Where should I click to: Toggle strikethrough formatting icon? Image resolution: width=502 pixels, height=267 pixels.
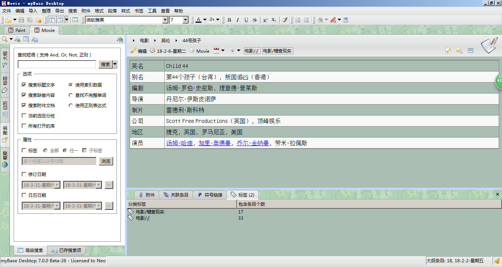[x=255, y=20]
